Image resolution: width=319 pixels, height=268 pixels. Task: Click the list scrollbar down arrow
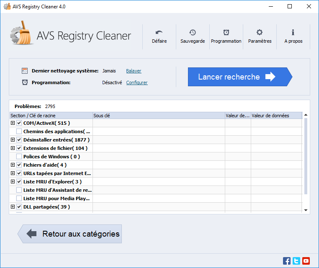point(306,210)
